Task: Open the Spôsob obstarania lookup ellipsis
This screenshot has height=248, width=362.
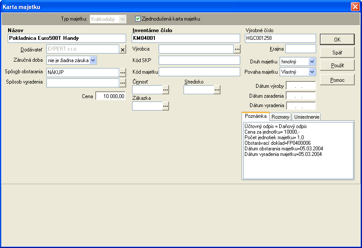Action: pyautogui.click(x=123, y=73)
